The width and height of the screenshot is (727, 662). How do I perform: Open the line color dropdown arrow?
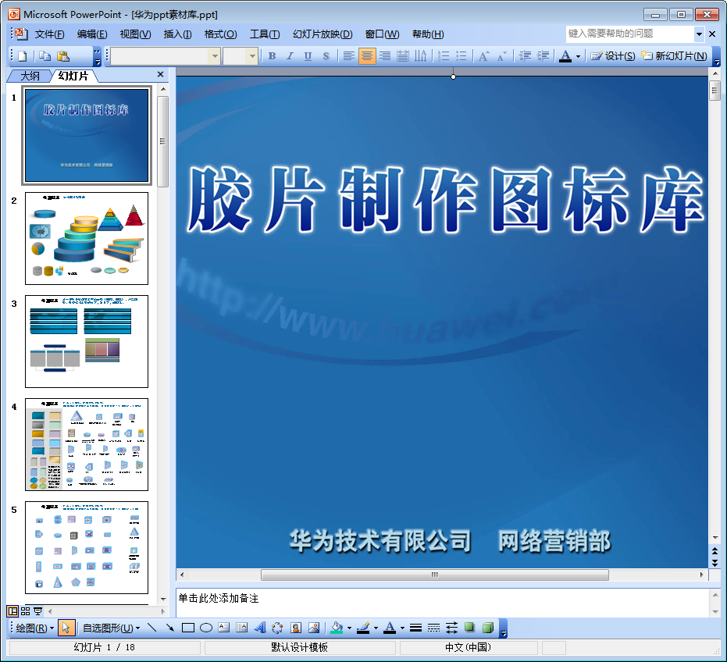(x=376, y=628)
